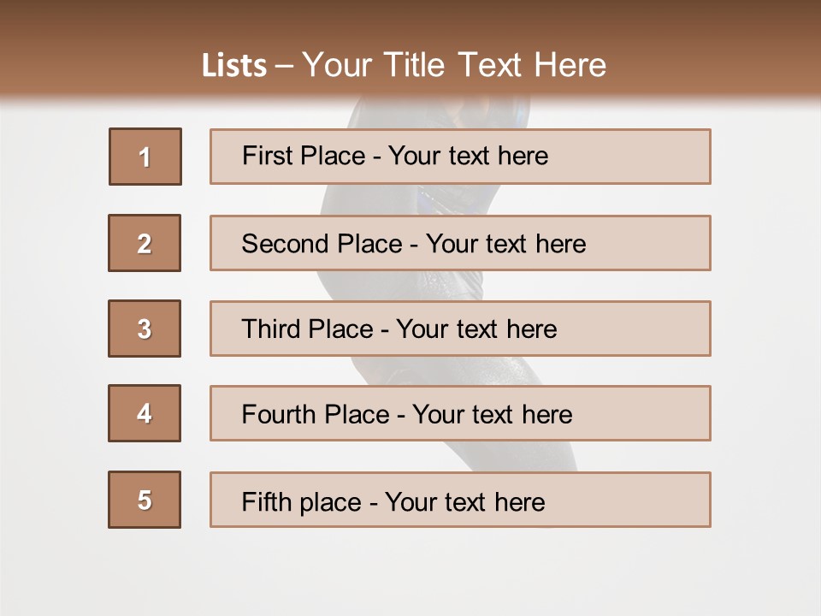Select the number 2 square

point(145,243)
